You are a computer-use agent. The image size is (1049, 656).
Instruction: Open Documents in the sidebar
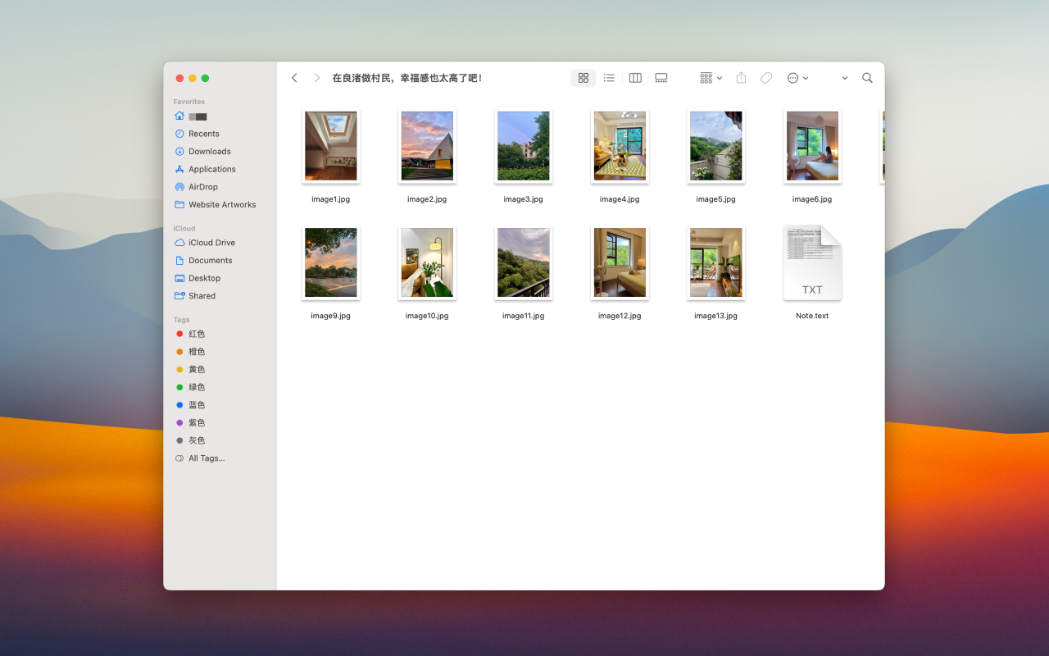click(203, 261)
